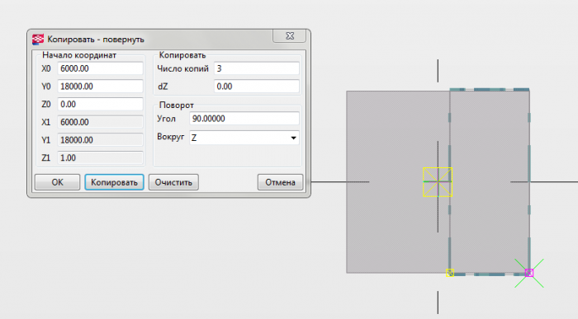Click the Очистить button
Screen dimensions: 578x319
click(x=173, y=182)
